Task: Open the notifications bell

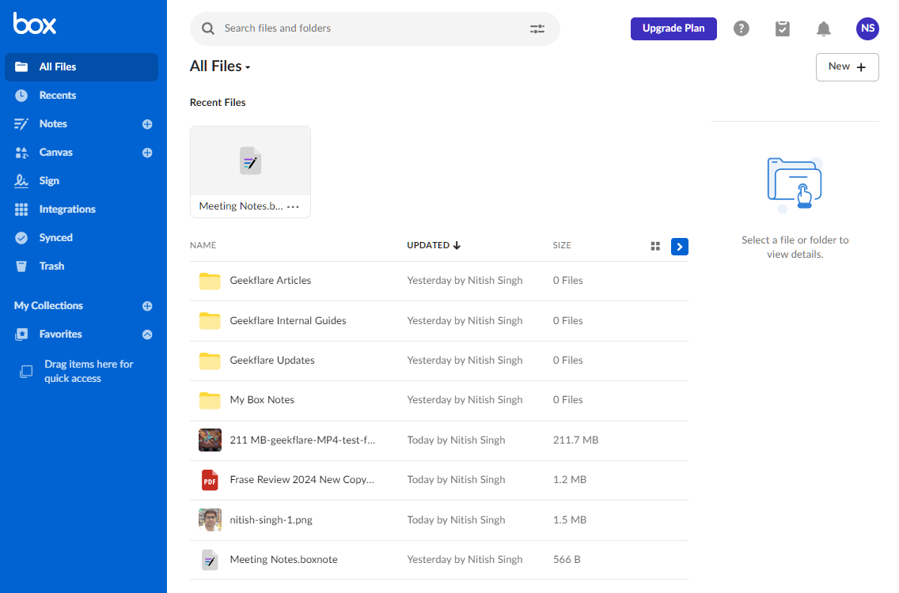Action: tap(823, 28)
